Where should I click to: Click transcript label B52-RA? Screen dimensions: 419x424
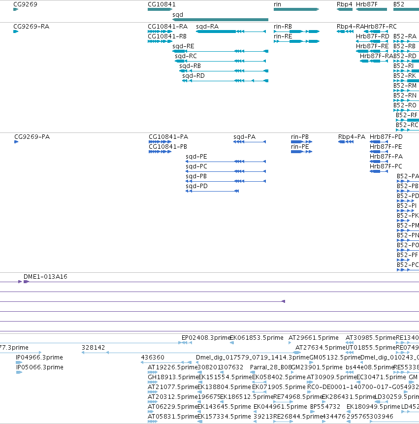point(405,36)
